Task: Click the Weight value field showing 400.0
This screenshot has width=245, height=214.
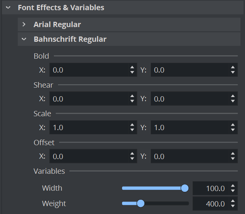Action: pyautogui.click(x=210, y=204)
